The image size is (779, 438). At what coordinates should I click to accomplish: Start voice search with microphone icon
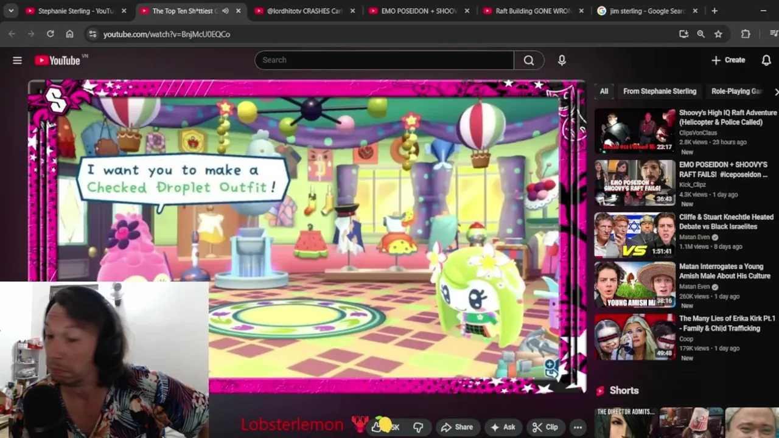[562, 60]
